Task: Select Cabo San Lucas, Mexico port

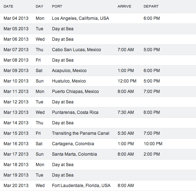Action: (77, 50)
